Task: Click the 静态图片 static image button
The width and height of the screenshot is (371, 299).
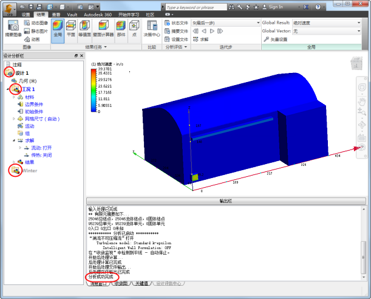Action: tap(36, 31)
